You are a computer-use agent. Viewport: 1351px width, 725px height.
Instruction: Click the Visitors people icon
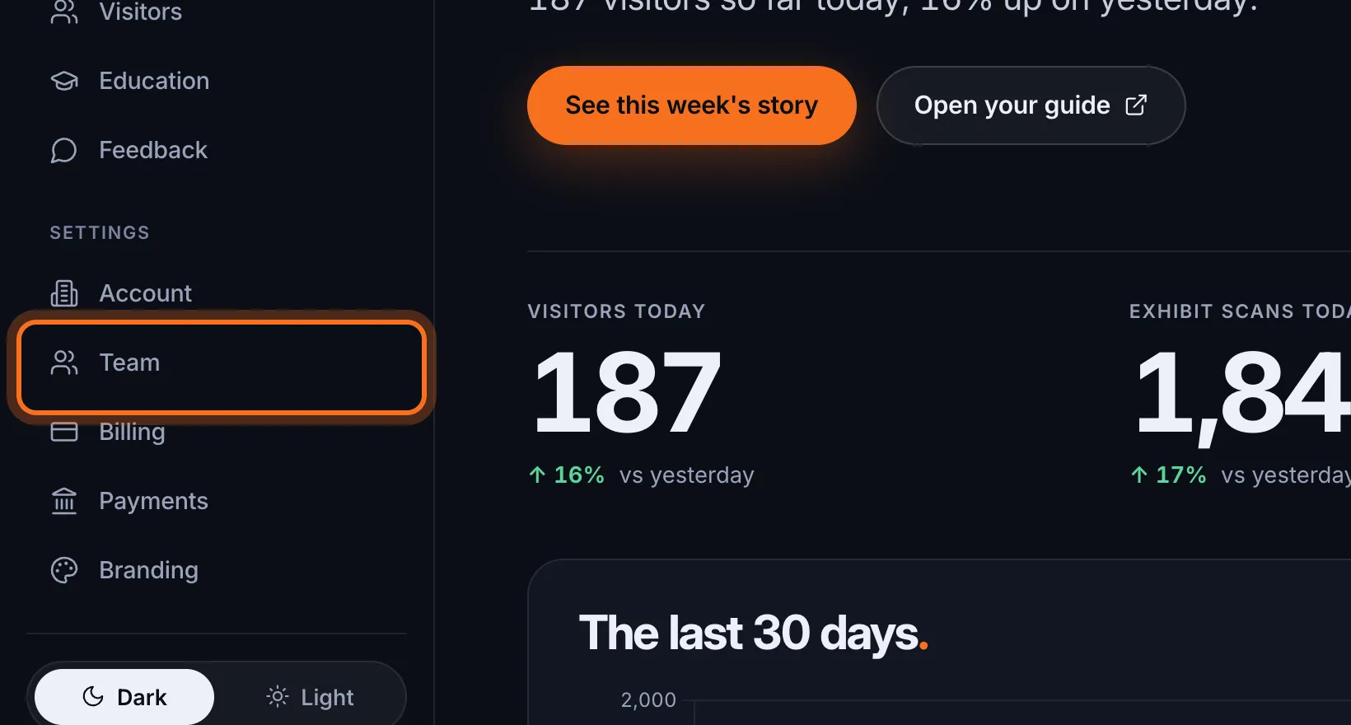(64, 12)
